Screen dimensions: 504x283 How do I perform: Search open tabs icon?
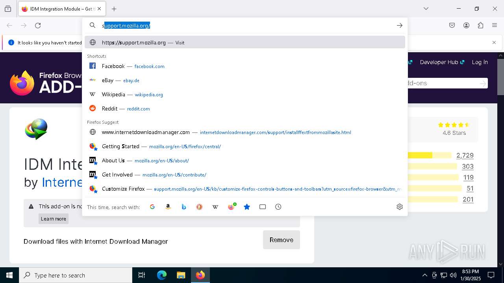263,207
